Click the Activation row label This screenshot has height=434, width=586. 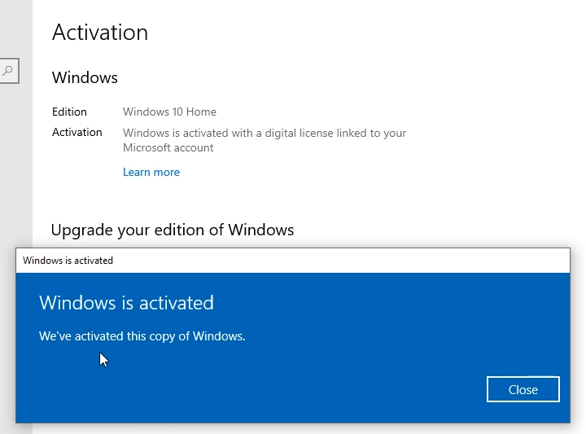pyautogui.click(x=77, y=133)
